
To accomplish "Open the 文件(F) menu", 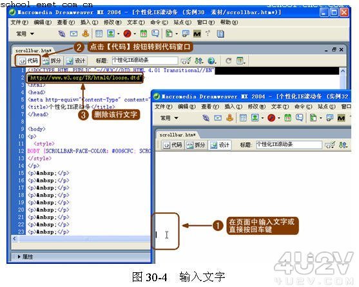I will (x=19, y=23).
